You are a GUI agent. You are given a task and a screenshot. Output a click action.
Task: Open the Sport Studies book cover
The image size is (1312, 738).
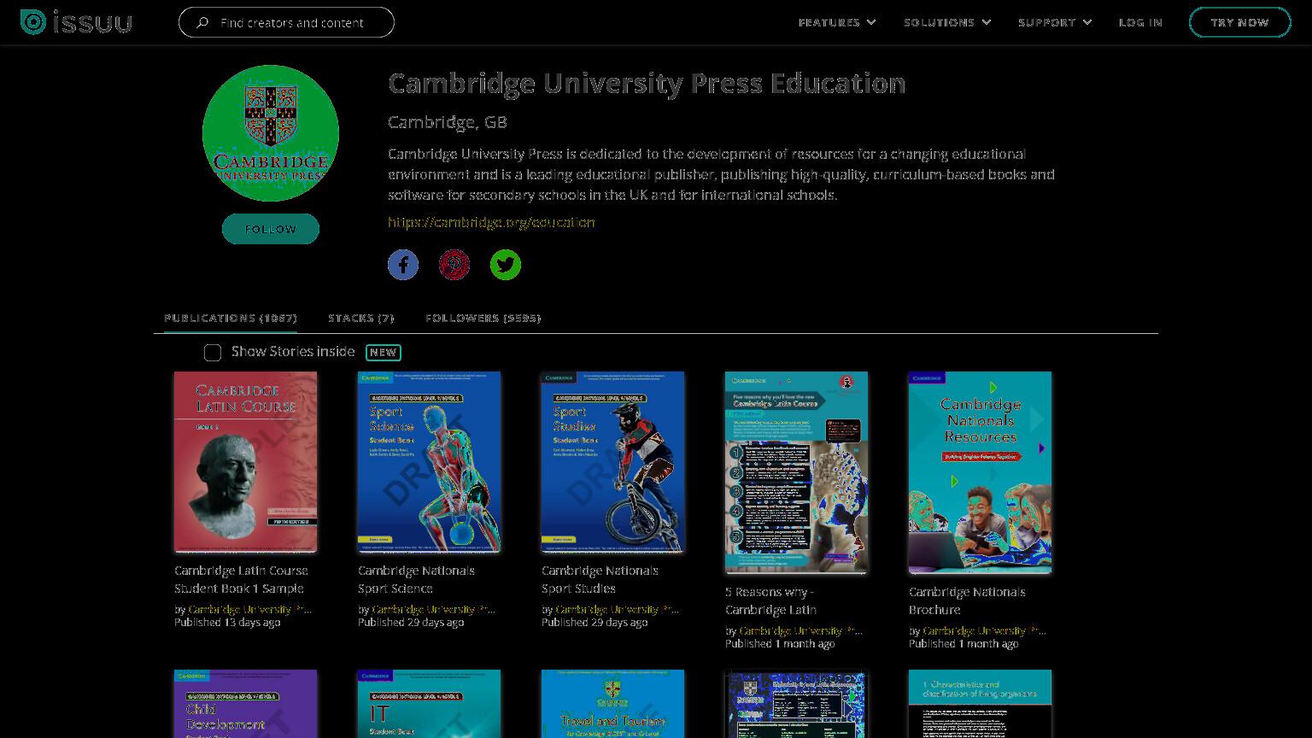(x=613, y=462)
